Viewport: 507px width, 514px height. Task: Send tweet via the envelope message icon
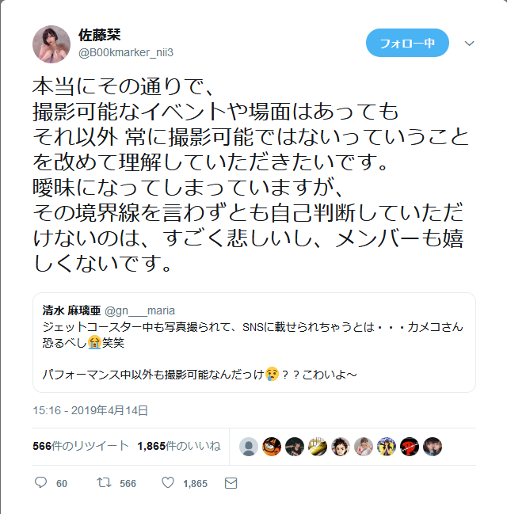(231, 483)
